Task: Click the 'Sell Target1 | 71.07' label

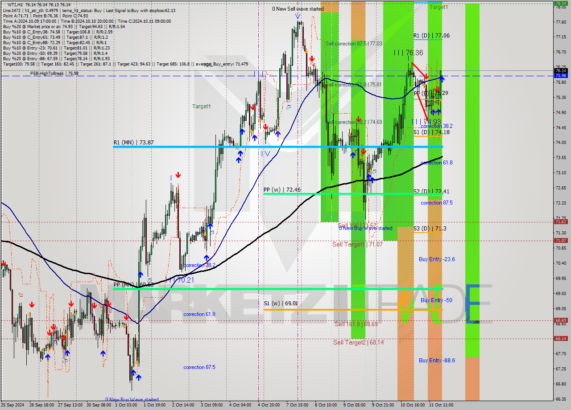Action: click(357, 244)
